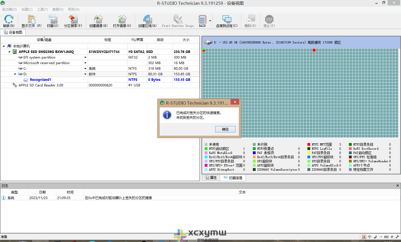401x242 pixels.
Task: Start Scan (扫描) from toolbar
Action: coord(53,21)
